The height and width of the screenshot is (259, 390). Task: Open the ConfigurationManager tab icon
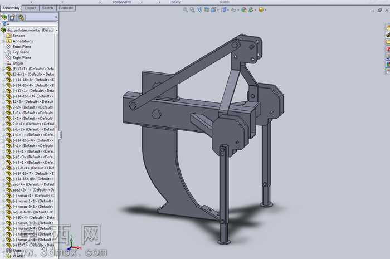(21, 17)
